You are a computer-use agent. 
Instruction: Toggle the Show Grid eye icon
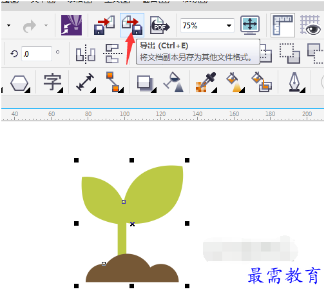[311, 25]
